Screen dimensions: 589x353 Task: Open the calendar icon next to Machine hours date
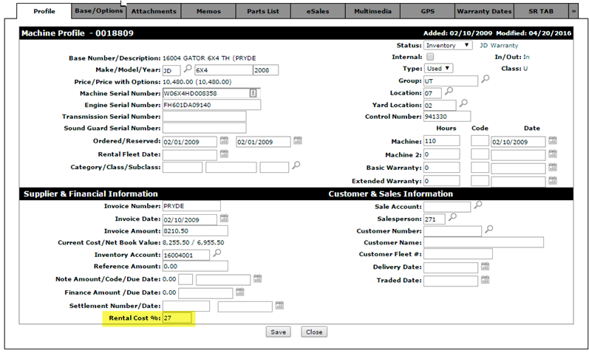552,141
